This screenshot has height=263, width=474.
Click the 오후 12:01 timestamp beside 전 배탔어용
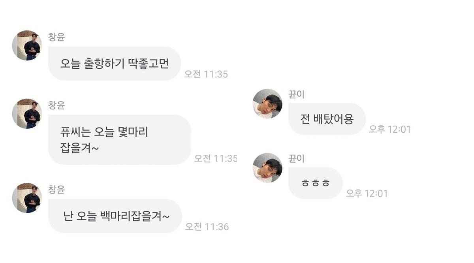390,129
